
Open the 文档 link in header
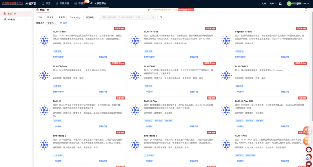pos(264,3)
